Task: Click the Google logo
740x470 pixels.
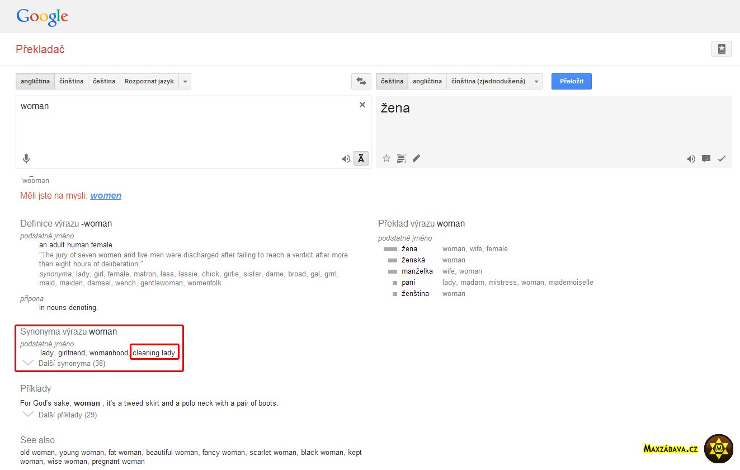Action: point(42,16)
